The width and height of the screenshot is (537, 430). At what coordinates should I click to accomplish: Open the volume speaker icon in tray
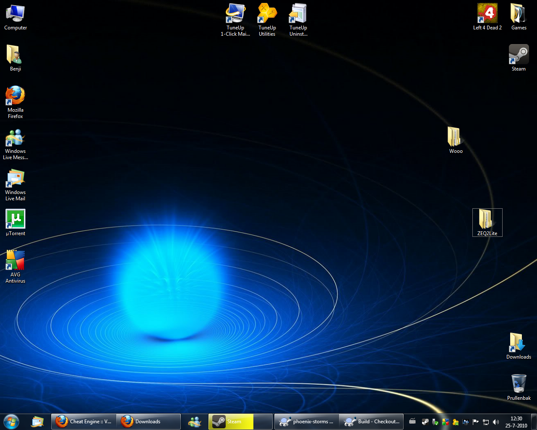pyautogui.click(x=496, y=422)
